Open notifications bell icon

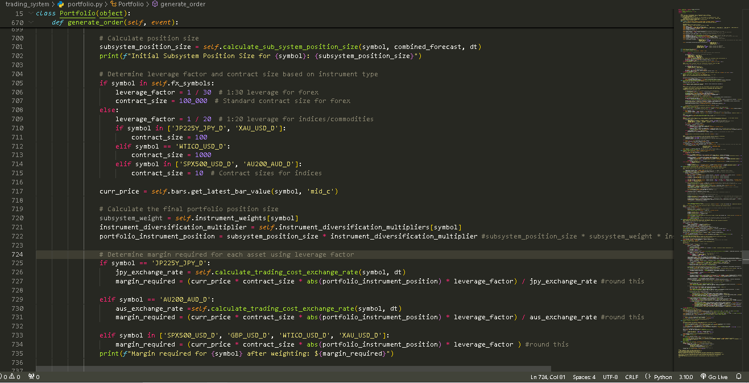pos(739,377)
